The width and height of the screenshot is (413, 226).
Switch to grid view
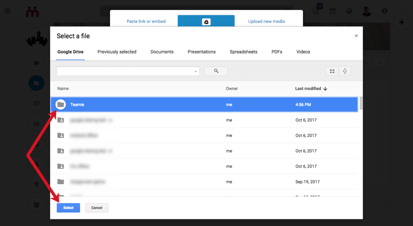pos(332,71)
